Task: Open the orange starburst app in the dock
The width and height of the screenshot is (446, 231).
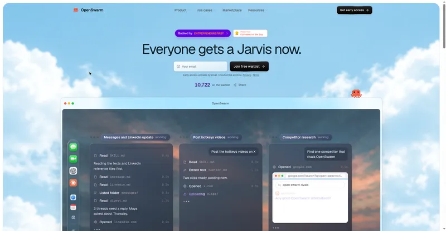Action: pyautogui.click(x=74, y=183)
